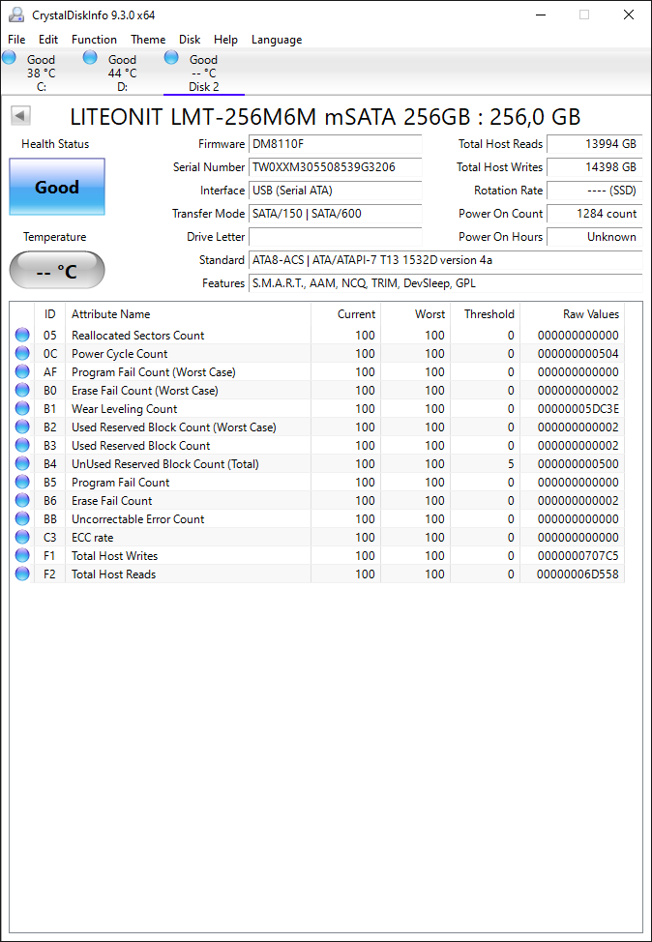Click the Good health status button
Screen dimensions: 652x942
(57, 187)
